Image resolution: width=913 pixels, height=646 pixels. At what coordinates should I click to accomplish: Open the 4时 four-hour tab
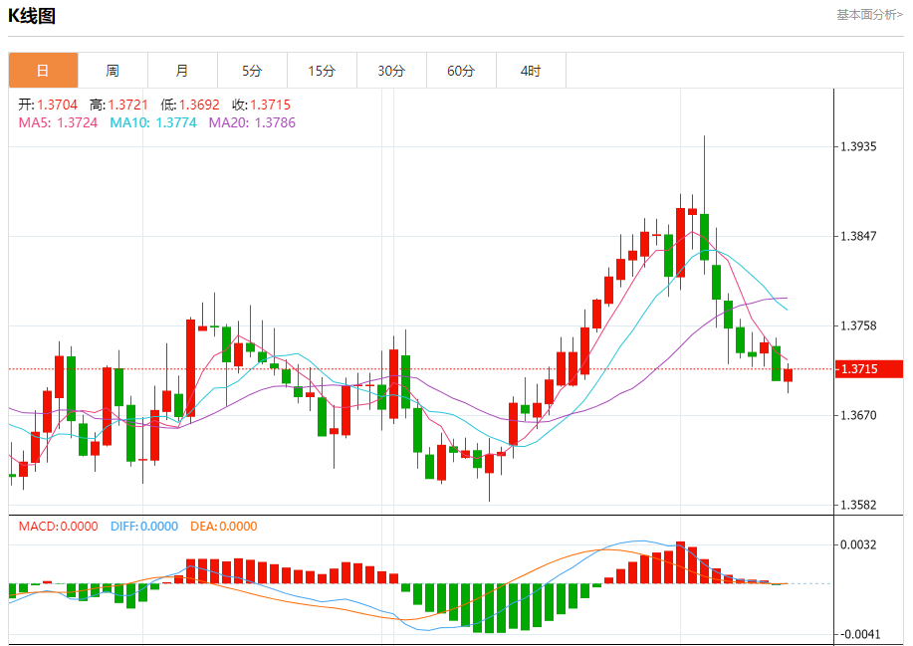click(x=531, y=71)
